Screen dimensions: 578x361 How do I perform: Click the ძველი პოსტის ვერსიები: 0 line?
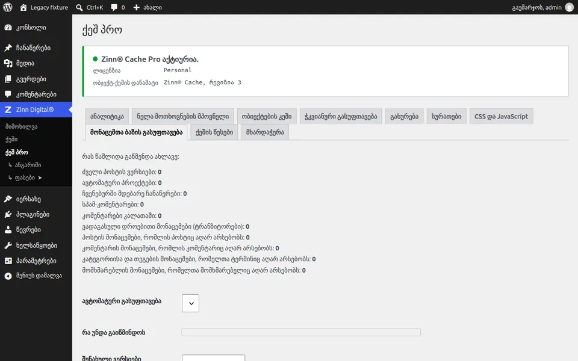coord(122,172)
